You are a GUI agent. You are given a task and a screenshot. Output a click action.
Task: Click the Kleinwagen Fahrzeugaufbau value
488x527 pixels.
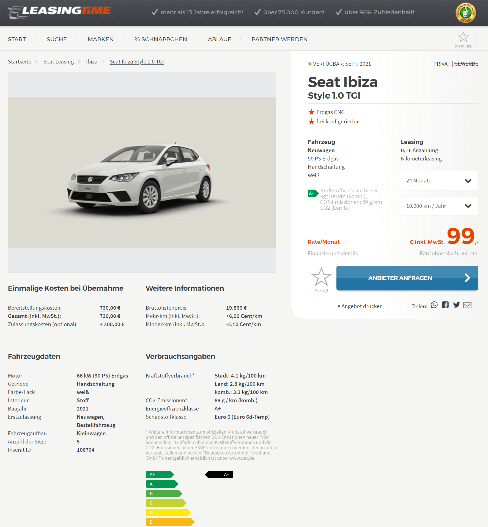coord(91,433)
